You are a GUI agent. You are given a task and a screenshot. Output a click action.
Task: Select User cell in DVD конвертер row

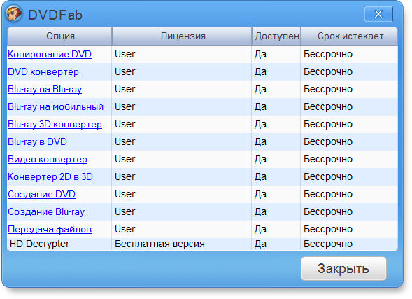pos(182,72)
